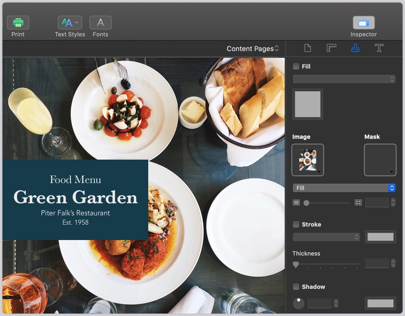This screenshot has width=405, height=316.
Task: Open the Text Styles toolbar icon
Action: click(x=70, y=22)
